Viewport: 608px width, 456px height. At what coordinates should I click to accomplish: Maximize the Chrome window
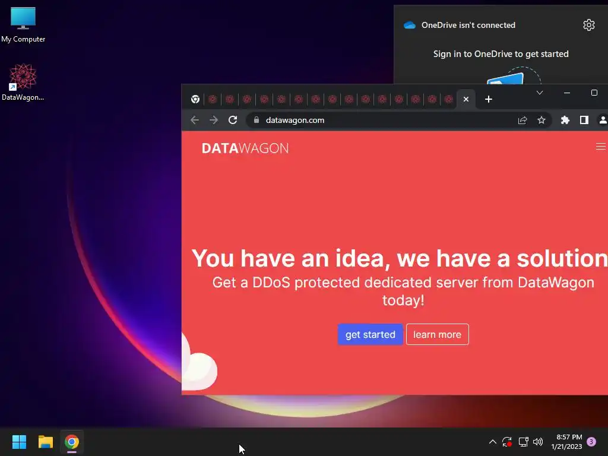pyautogui.click(x=594, y=93)
